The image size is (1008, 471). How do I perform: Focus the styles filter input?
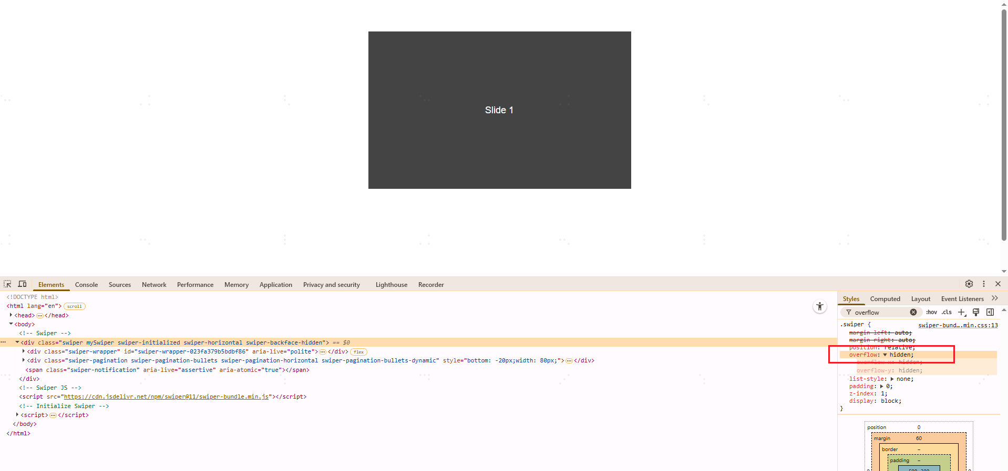coord(880,312)
